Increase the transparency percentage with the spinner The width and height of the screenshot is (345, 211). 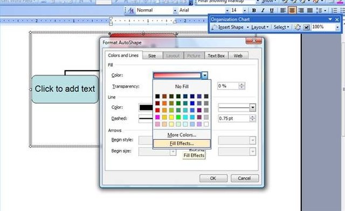[241, 84]
